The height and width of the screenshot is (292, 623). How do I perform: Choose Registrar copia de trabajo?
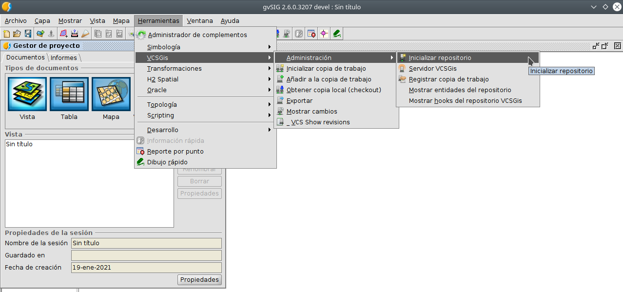[x=467, y=79]
